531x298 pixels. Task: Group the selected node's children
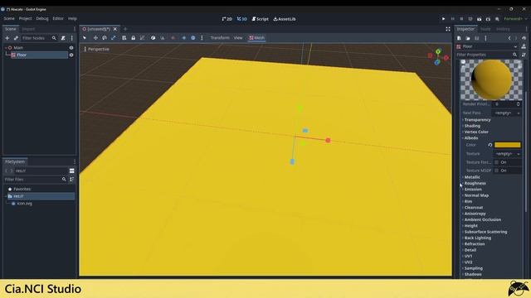point(142,38)
